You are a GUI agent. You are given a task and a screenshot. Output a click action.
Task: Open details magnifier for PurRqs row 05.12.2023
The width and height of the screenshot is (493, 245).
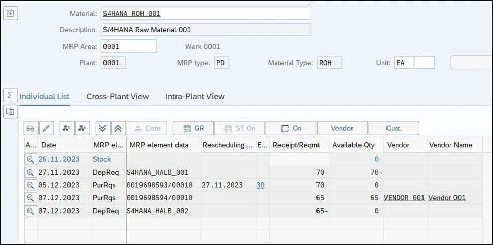(30, 185)
